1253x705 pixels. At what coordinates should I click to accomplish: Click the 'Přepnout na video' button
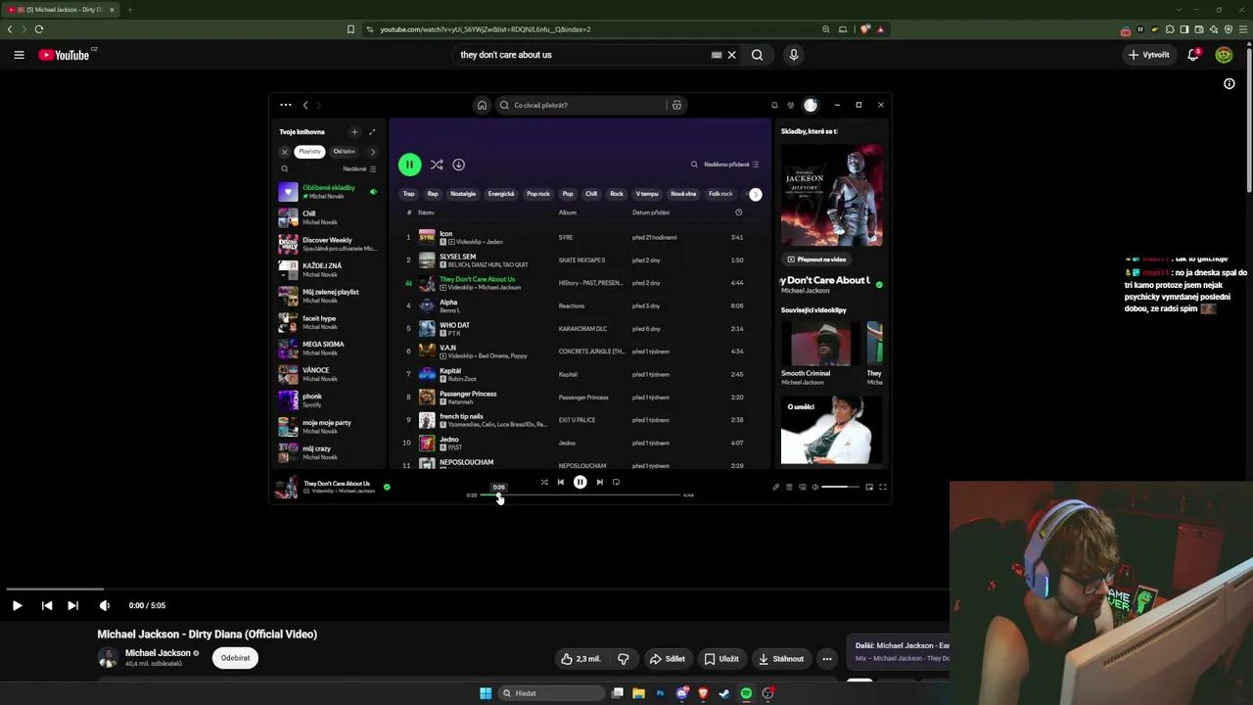click(x=816, y=259)
